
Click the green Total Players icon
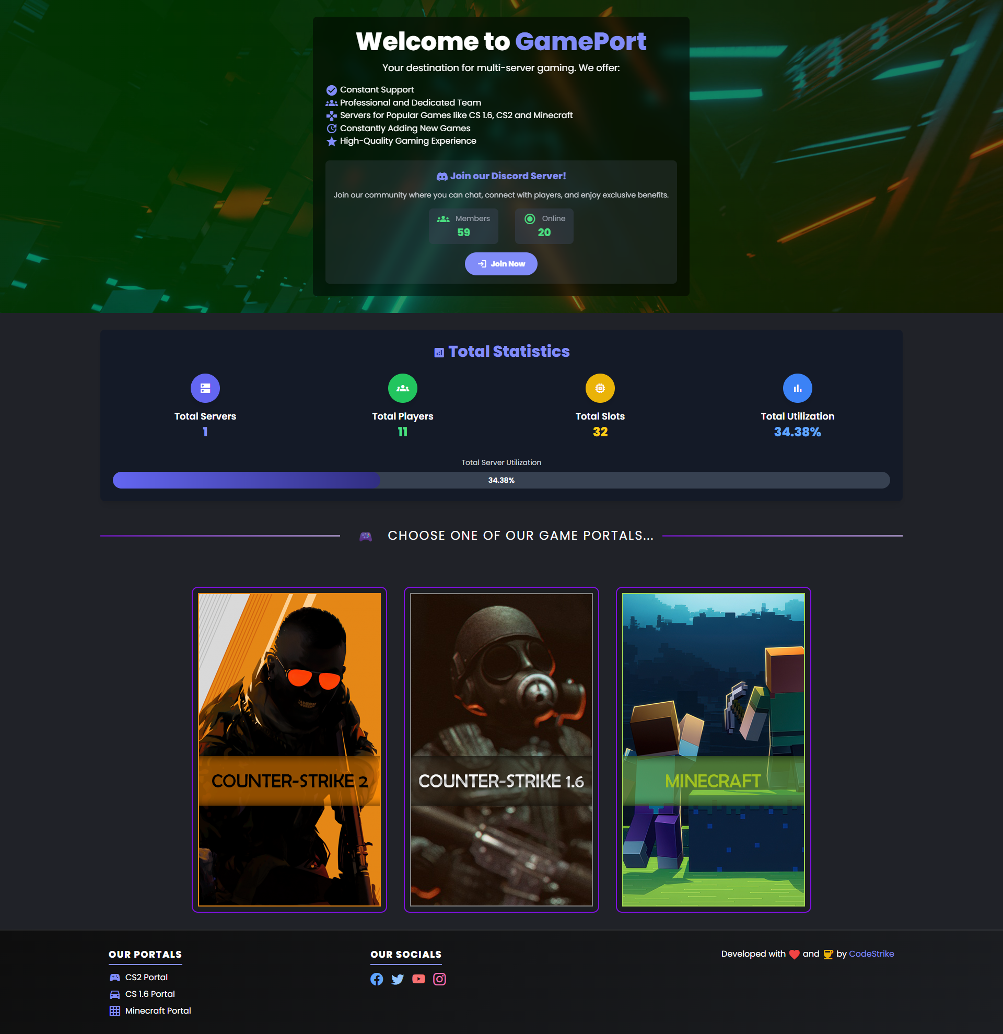[x=402, y=388]
